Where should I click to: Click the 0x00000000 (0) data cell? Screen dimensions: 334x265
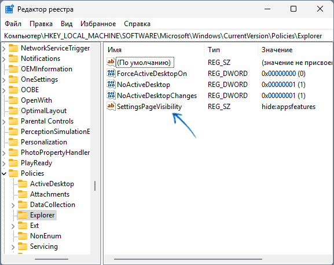(283, 74)
